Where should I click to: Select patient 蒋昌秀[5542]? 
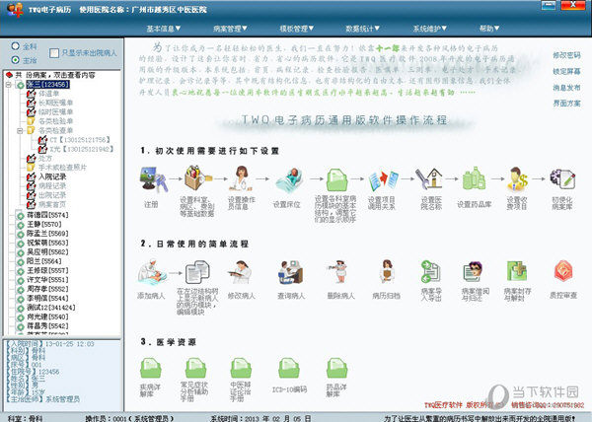47,326
